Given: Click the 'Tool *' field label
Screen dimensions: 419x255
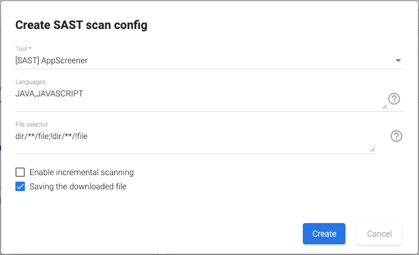Looking at the screenshot, I should click(23, 48).
